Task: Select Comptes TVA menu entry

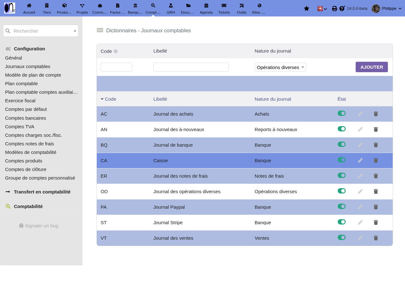Action: tap(20, 127)
